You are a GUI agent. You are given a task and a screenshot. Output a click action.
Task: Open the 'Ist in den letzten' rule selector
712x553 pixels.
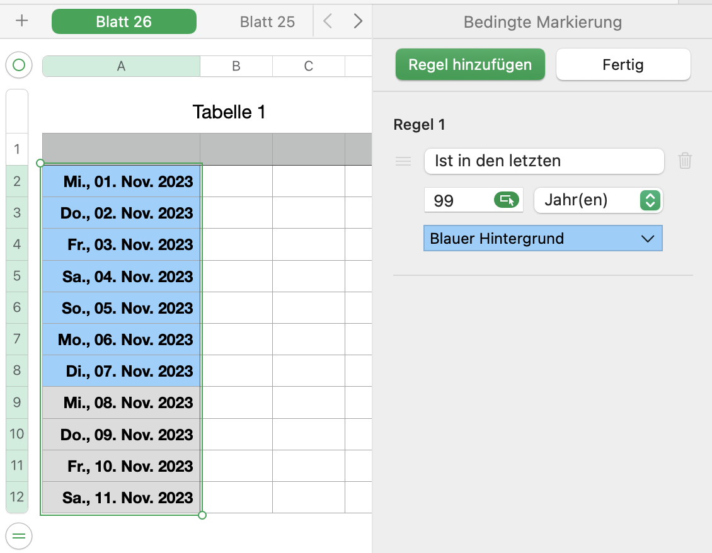(544, 161)
